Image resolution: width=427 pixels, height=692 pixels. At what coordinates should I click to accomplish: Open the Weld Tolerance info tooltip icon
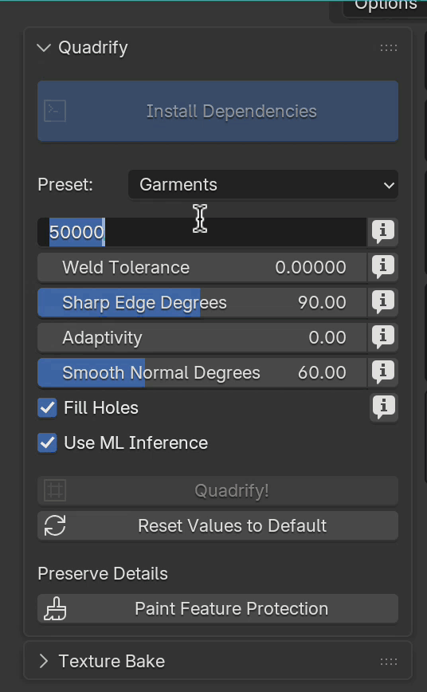click(x=383, y=267)
